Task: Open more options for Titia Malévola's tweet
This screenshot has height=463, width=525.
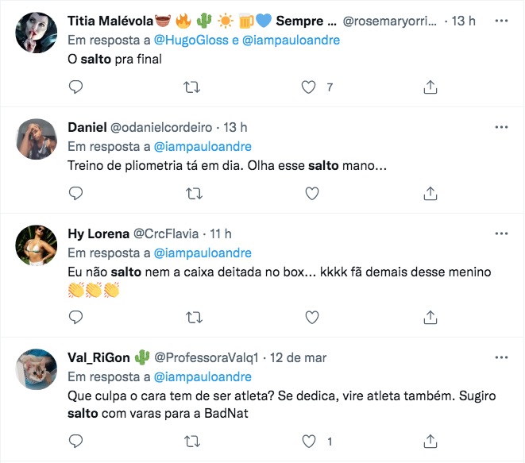Action: [501, 21]
